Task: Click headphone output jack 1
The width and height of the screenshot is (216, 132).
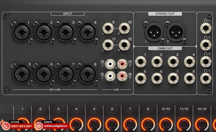Action: [206, 28]
